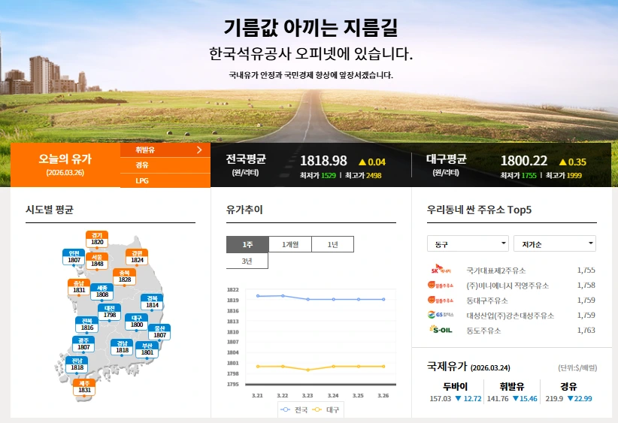
Task: Click the 대구평균 price 1800.22
Action: click(x=524, y=161)
